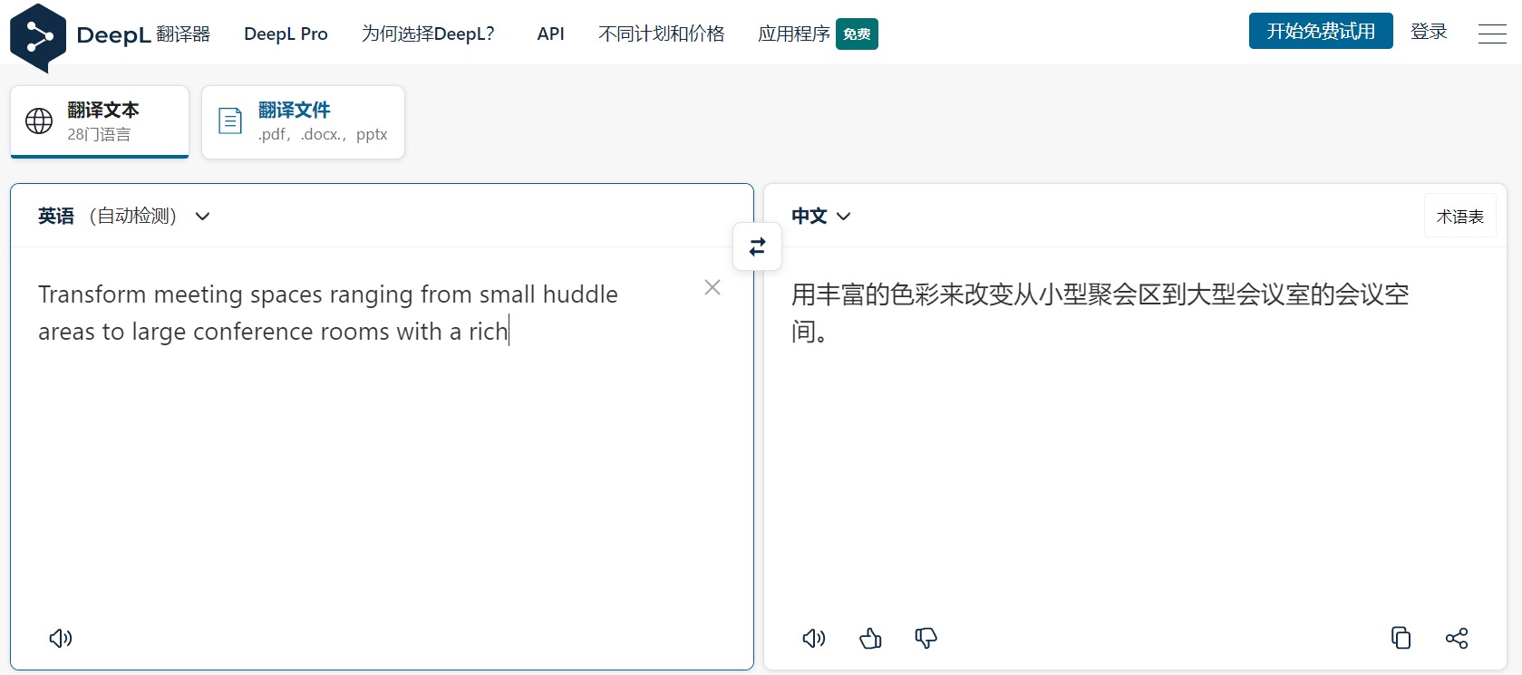Select the 翻译文本 tab
This screenshot has width=1522, height=675.
(99, 121)
